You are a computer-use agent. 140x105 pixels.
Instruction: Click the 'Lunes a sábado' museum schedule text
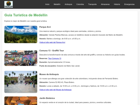click(x=82, y=86)
